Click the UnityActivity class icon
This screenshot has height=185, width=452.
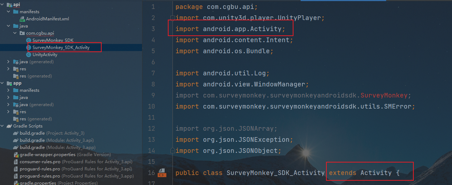pos(29,55)
